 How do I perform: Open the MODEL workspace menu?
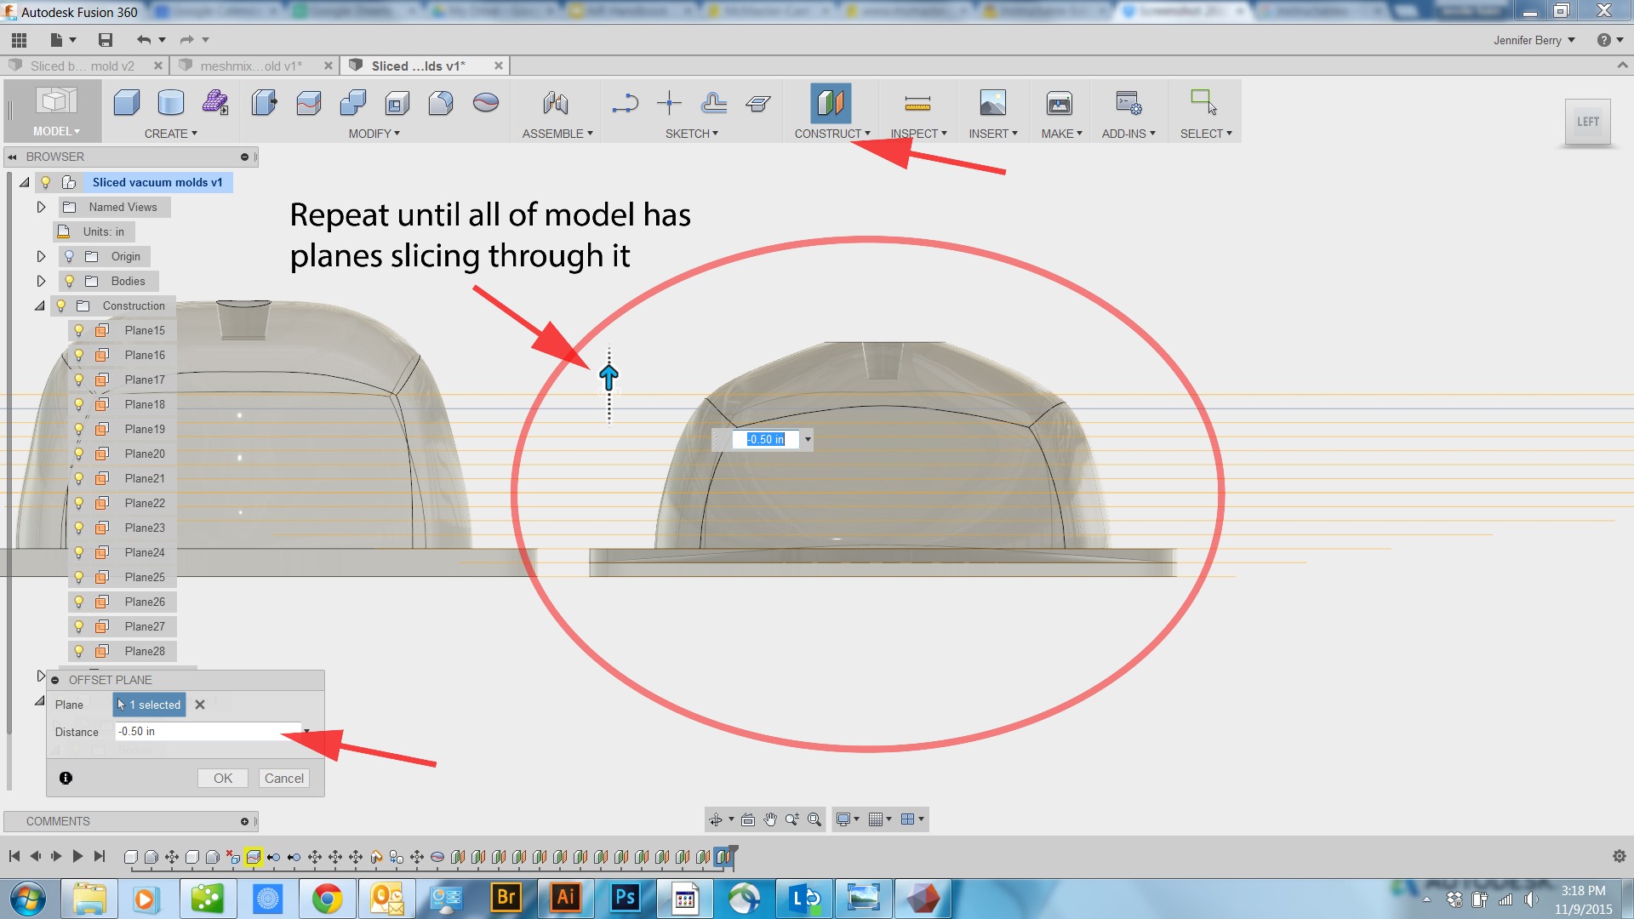click(x=55, y=131)
